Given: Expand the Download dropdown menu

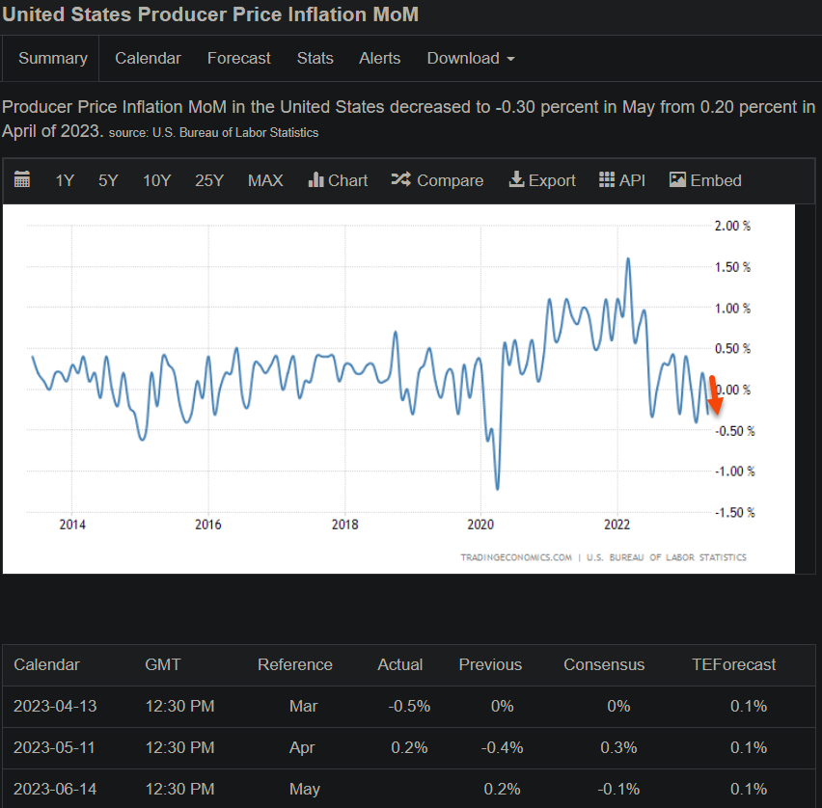Looking at the screenshot, I should pyautogui.click(x=471, y=58).
